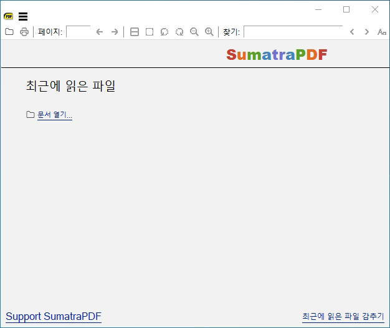
Task: Click the 찾기 search input field
Action: 293,32
